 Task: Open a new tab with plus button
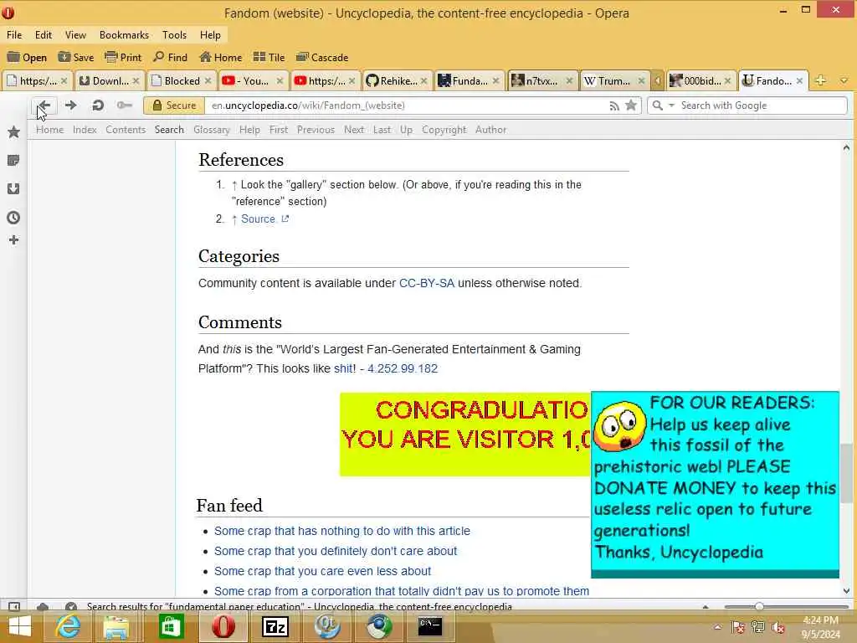coord(820,80)
